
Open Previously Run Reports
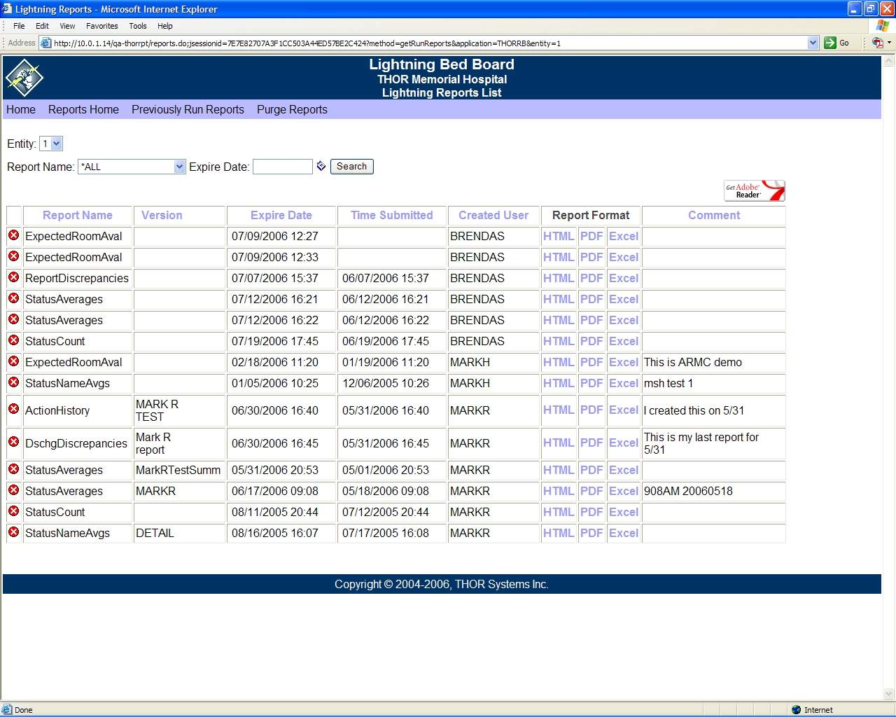point(188,109)
